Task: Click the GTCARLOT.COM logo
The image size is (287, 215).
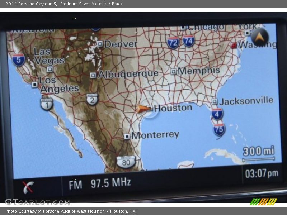Action: pyautogui.click(x=37, y=202)
